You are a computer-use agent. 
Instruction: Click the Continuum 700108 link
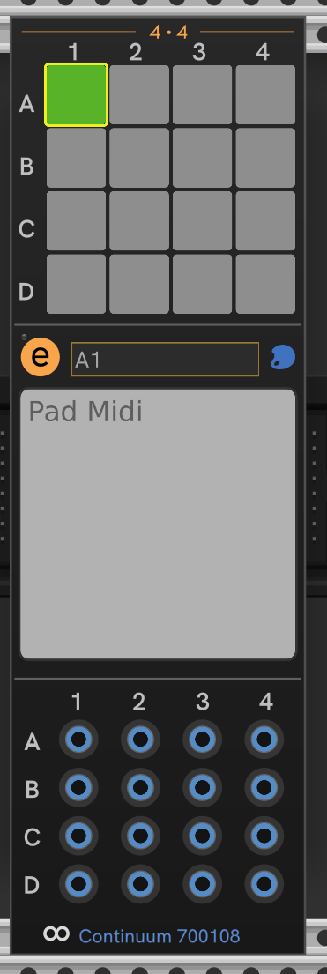[x=160, y=935]
